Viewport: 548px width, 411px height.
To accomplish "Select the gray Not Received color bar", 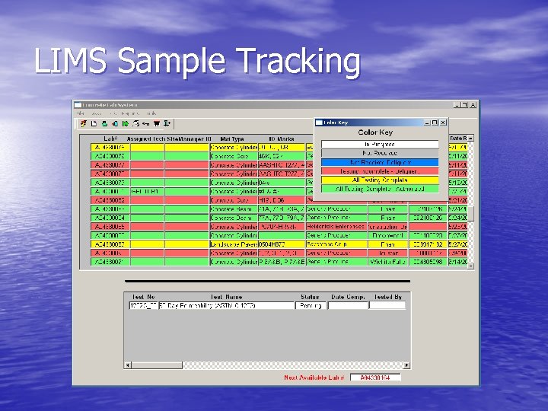I will click(x=380, y=153).
